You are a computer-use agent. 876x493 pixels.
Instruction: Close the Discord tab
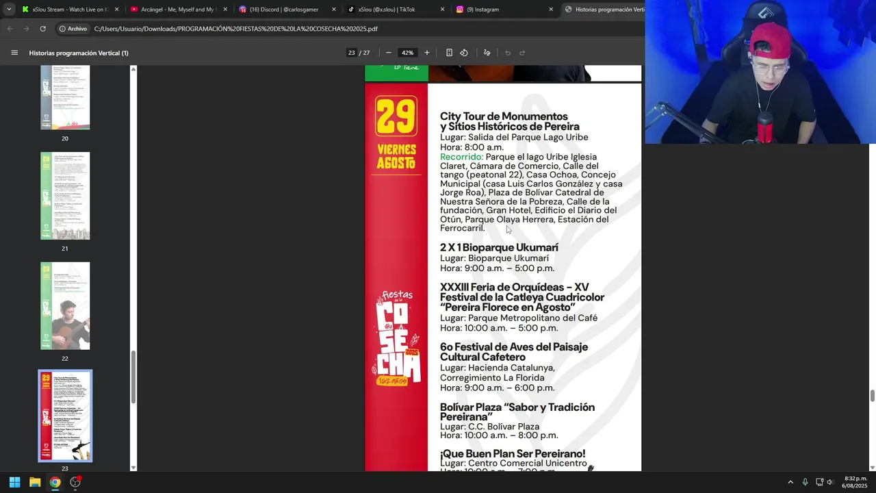pos(334,10)
